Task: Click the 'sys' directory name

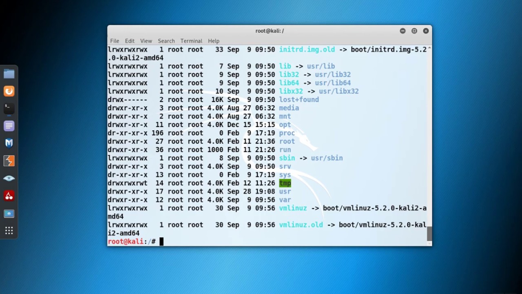Action: pos(285,175)
